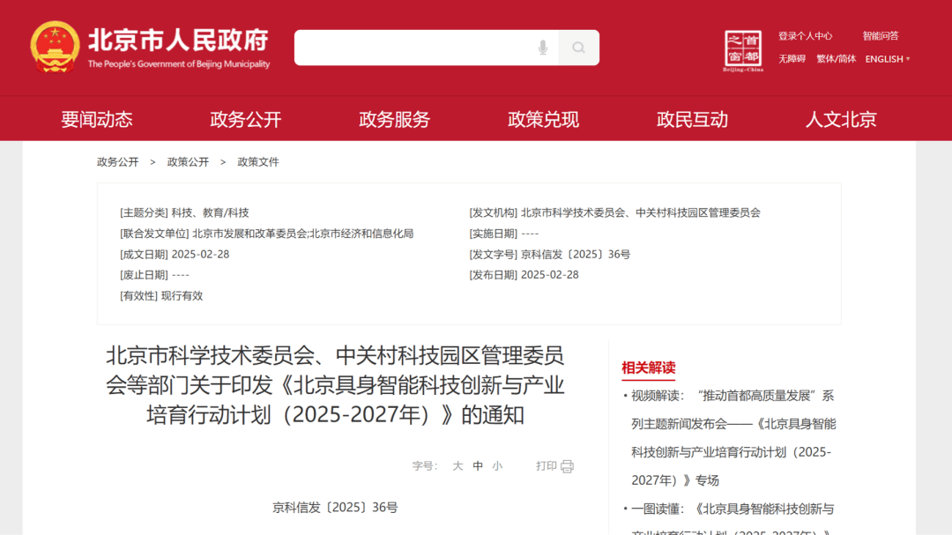The height and width of the screenshot is (535, 952).
Task: Click the 实施日期 entry text
Action: click(504, 234)
